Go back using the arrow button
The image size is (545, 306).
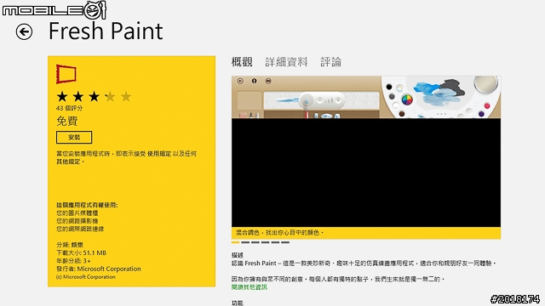tap(24, 32)
